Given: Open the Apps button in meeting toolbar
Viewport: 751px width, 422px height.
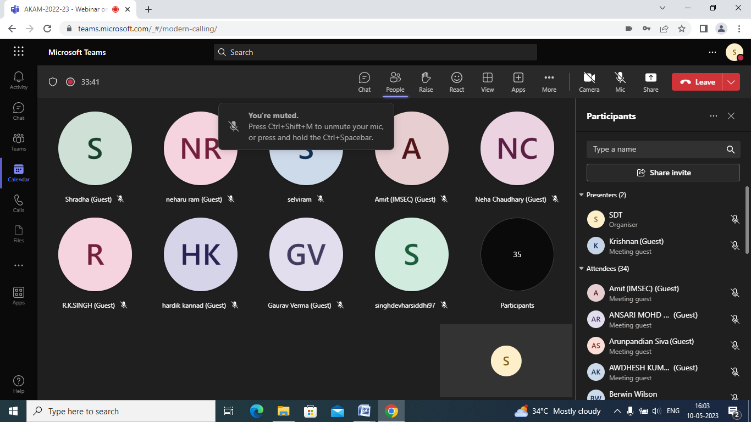Looking at the screenshot, I should pos(518,82).
